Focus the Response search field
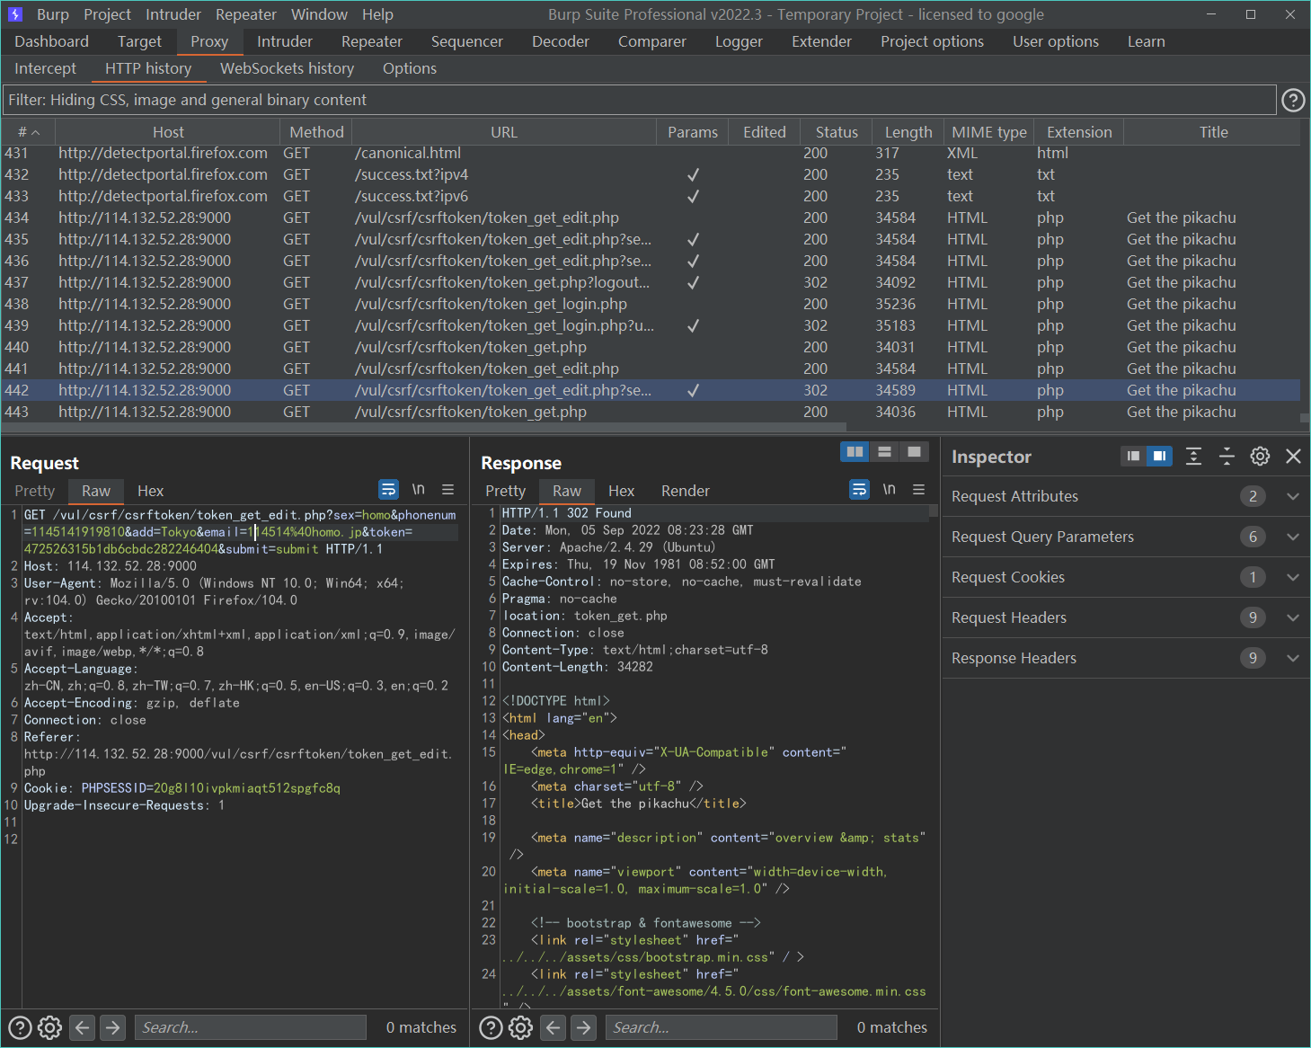 (721, 1027)
